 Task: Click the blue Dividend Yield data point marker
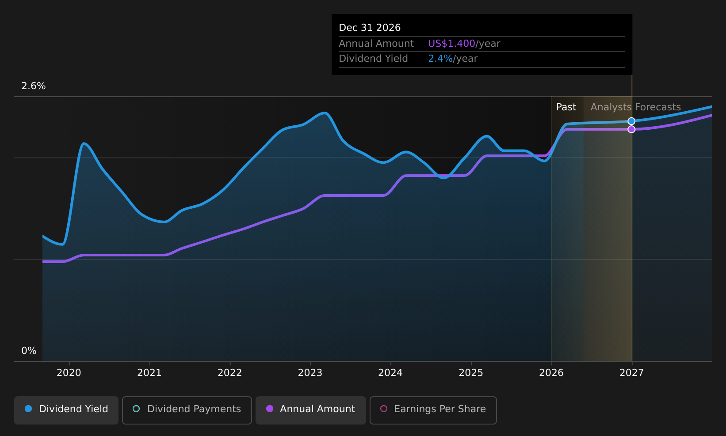coord(631,121)
